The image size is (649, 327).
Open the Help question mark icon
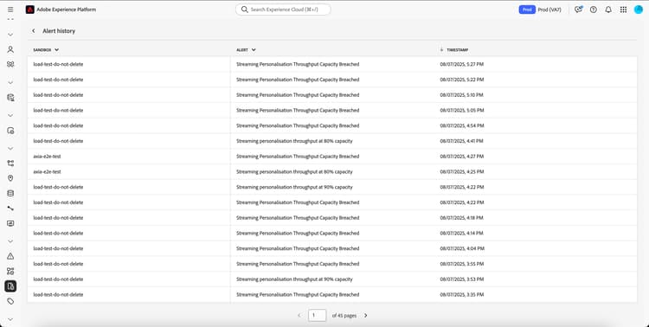coord(593,10)
